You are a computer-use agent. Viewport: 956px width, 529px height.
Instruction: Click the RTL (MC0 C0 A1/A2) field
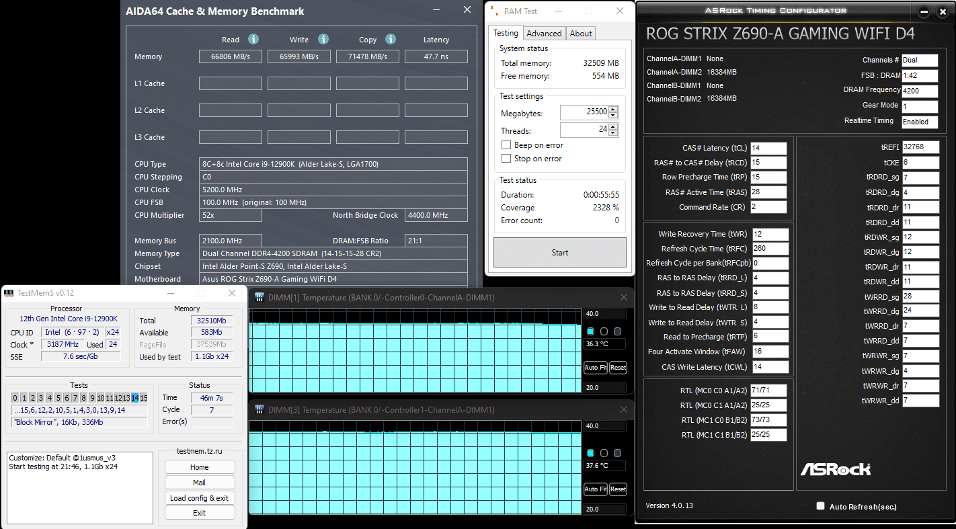pos(768,391)
